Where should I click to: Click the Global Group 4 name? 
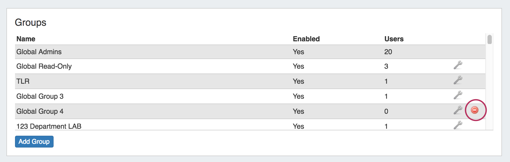pyautogui.click(x=40, y=111)
